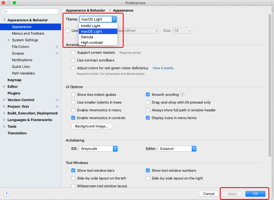Viewport: 274px width, 200px height.
Task: Expand the Editor settings node
Action: point(4,86)
